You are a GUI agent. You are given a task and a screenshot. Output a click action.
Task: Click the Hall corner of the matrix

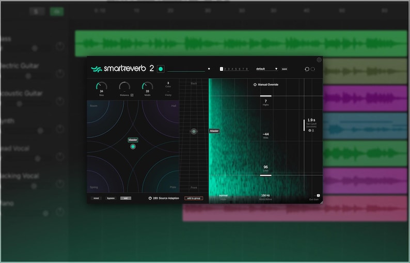point(174,106)
